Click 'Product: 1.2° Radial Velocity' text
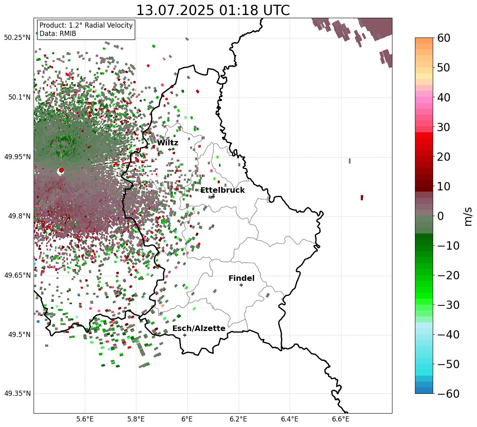 click(x=86, y=25)
